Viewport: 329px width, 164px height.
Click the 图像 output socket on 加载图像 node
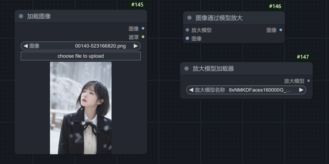pos(143,28)
